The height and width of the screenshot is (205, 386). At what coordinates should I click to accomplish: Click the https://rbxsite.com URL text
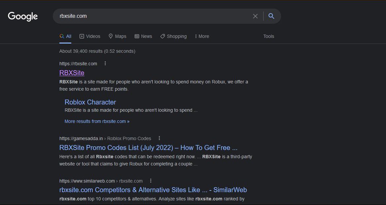78,64
